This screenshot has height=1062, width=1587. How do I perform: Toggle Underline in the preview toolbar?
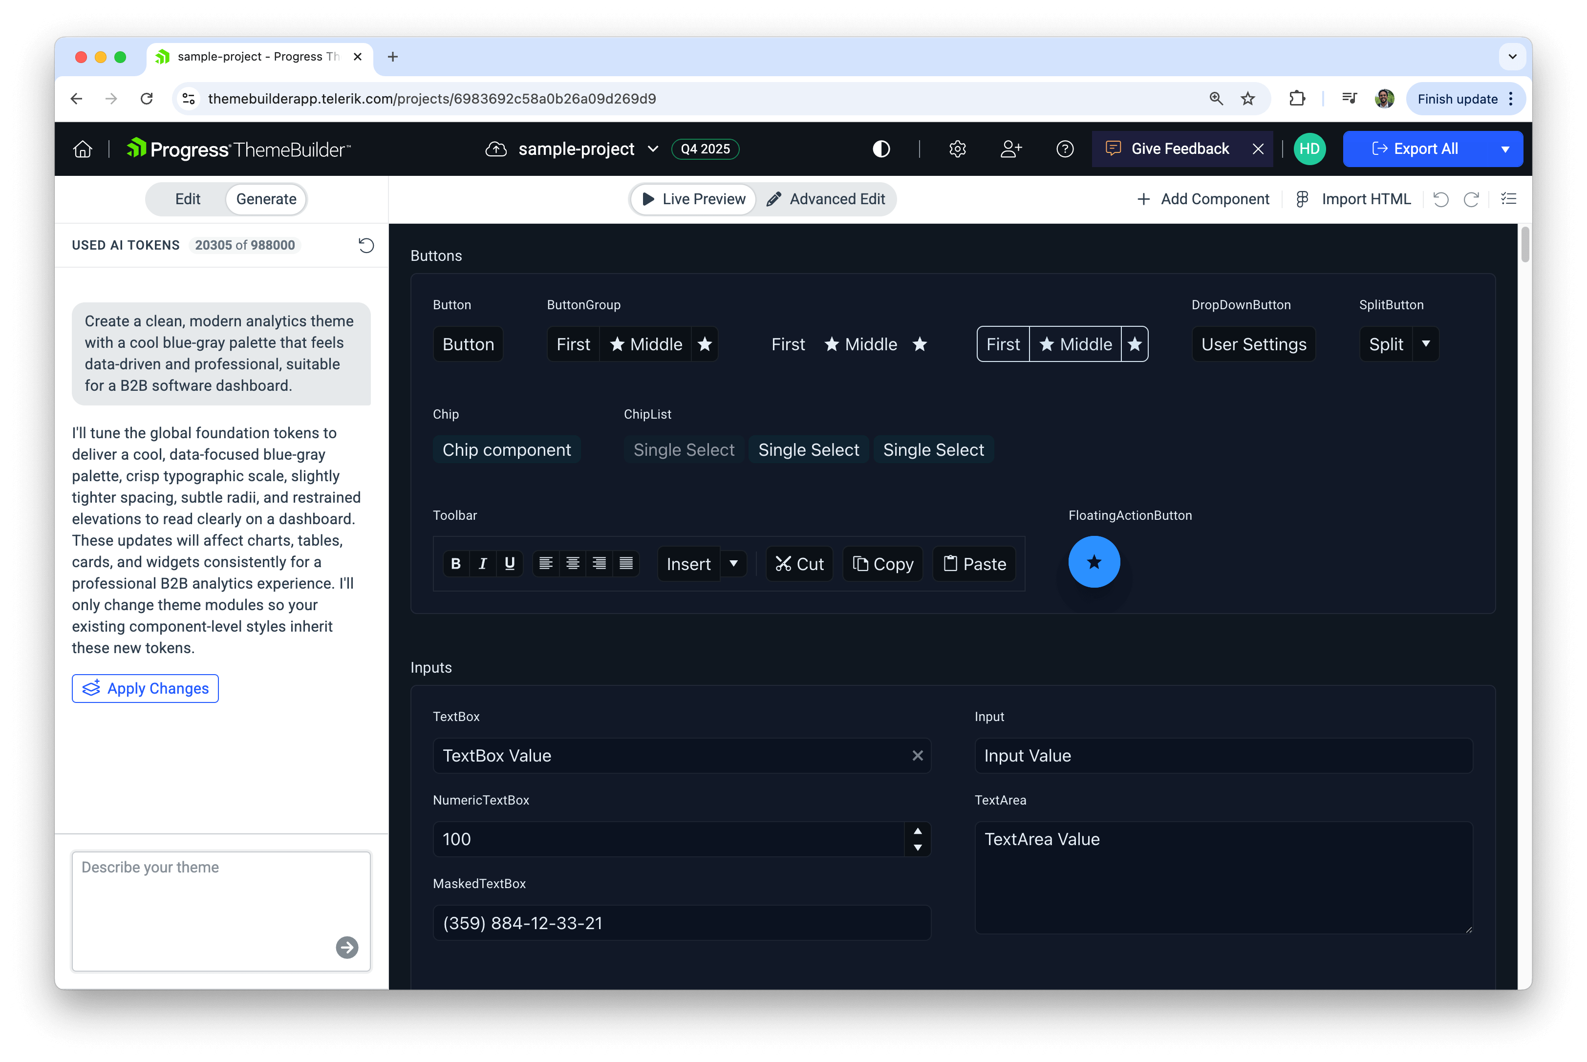tap(509, 564)
